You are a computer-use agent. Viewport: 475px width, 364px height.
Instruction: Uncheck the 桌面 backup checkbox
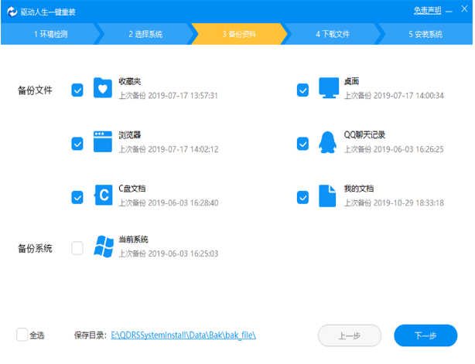pyautogui.click(x=303, y=90)
